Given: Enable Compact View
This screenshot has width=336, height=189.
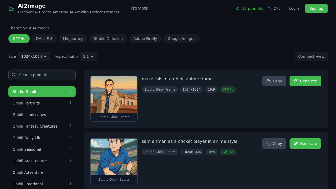Looking at the screenshot, I should pyautogui.click(x=311, y=56).
